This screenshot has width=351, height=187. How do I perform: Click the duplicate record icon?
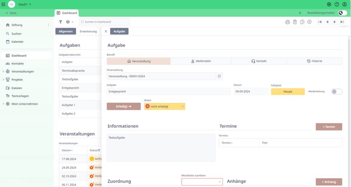pos(302,22)
